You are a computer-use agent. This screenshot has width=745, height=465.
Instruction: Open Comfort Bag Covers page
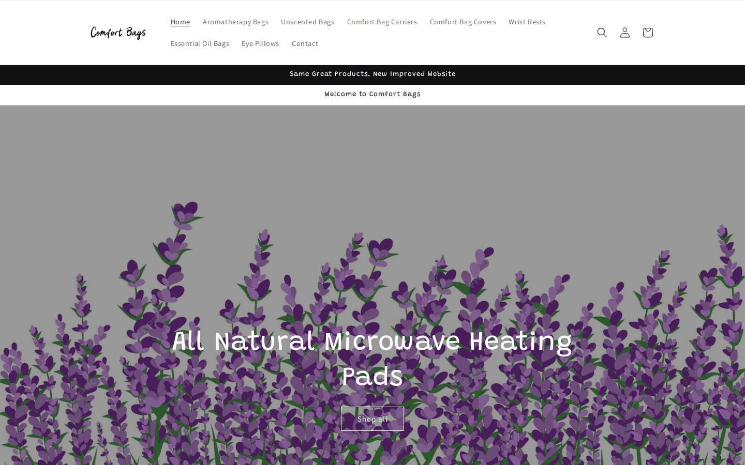point(463,22)
